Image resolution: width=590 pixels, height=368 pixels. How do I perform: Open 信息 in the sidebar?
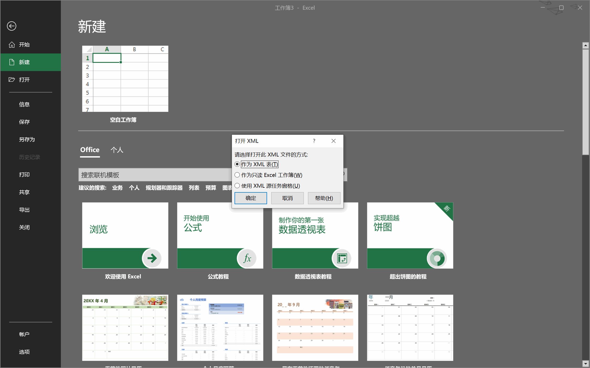pyautogui.click(x=31, y=104)
